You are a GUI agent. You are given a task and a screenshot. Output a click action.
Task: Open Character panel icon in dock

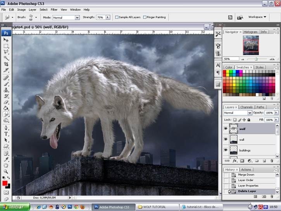[218, 65]
